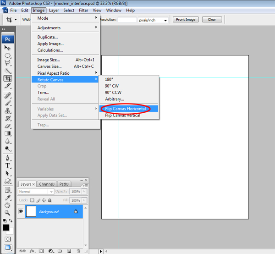Screen dimensions: 275x254
Task: Select the Magic Wand tool
Action: pos(7,71)
